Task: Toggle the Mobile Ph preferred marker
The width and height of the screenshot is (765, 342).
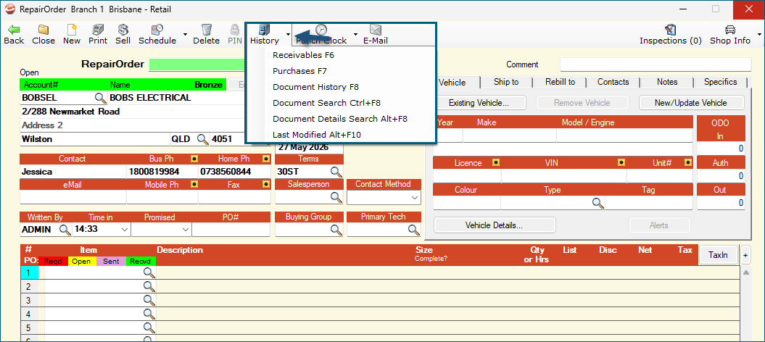Action: pos(194,185)
